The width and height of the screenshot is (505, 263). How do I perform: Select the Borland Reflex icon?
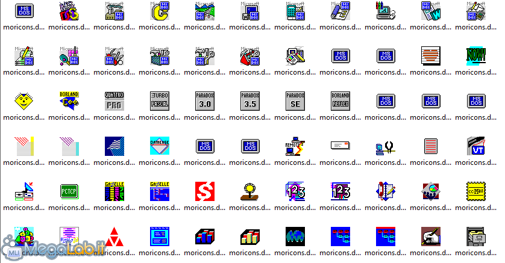(340, 101)
